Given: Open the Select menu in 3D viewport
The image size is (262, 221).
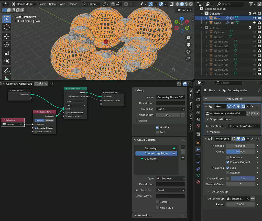Looking at the screenshot, I should tap(53, 4).
